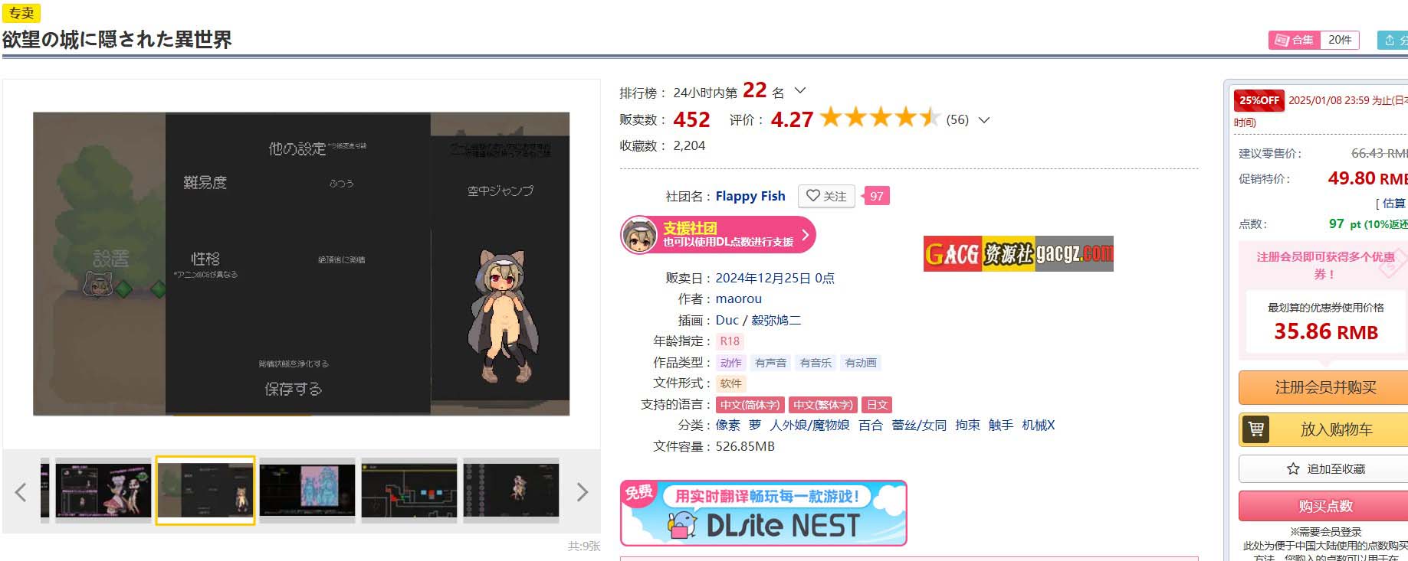Image resolution: width=1408 pixels, height=561 pixels.
Task: Click the star icon on 追加至收藏
Action: 1293,468
